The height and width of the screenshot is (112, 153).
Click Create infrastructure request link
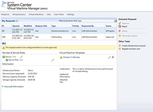134,46
